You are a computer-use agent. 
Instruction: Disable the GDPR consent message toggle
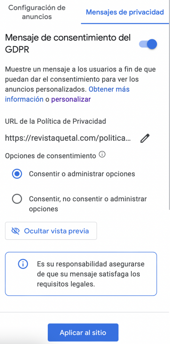148,44
